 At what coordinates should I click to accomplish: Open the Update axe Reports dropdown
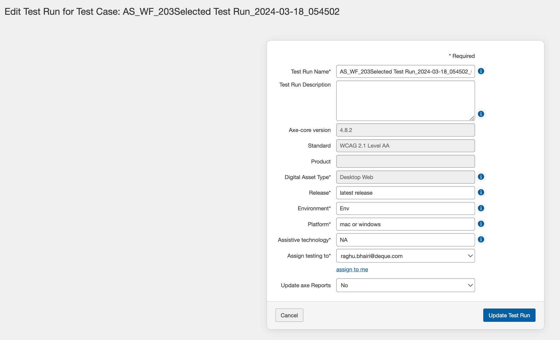(x=405, y=285)
